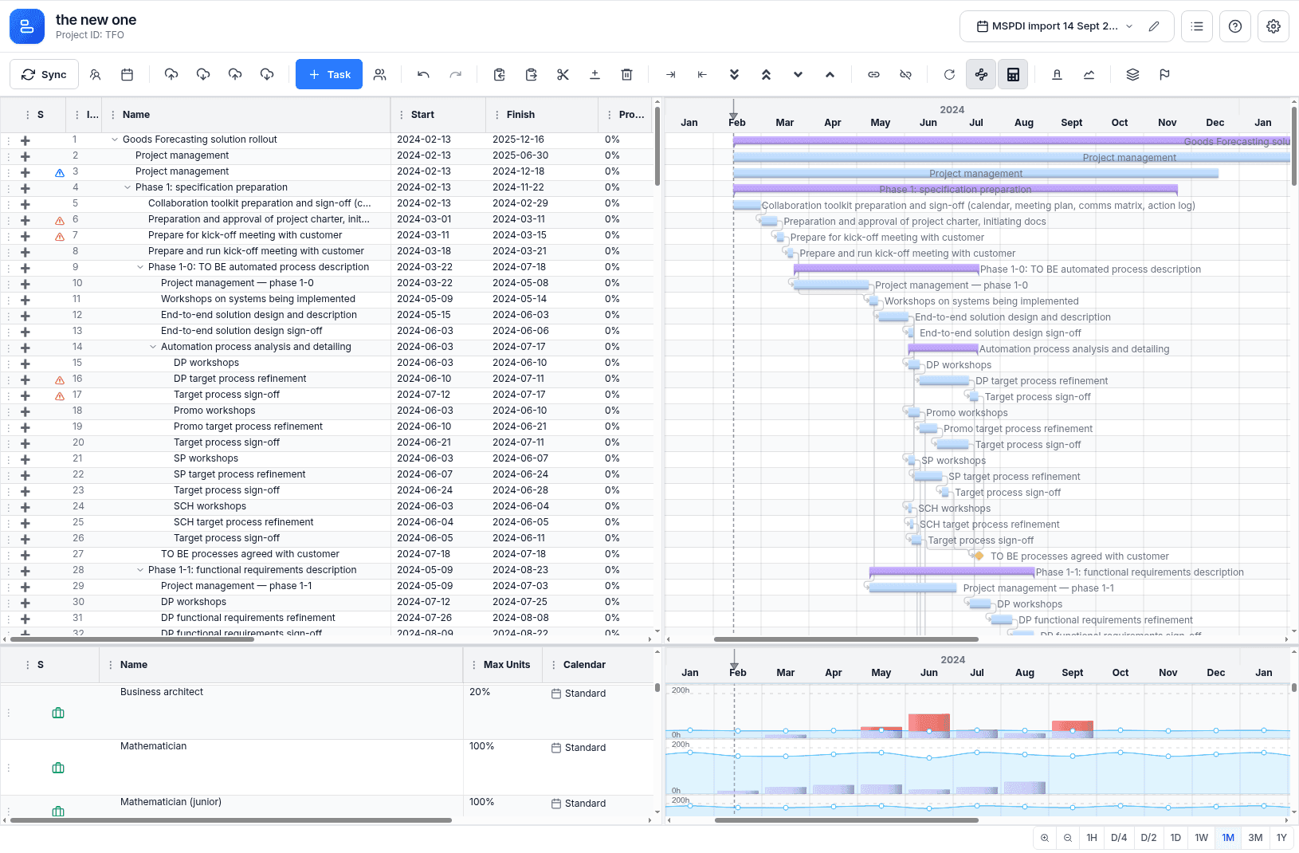Collapse Phase 1: specification preparation group
This screenshot has width=1299, height=853.
[128, 187]
